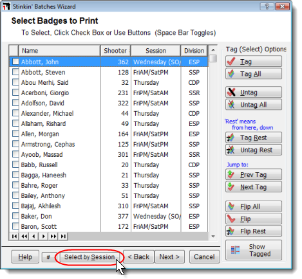Image resolution: width=302 pixels, height=279 pixels.
Task: Click scrollbar down arrow of badge list
Action: [x=213, y=237]
